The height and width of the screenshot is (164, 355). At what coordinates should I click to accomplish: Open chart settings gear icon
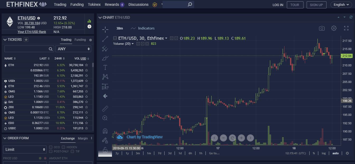[x=334, y=28]
